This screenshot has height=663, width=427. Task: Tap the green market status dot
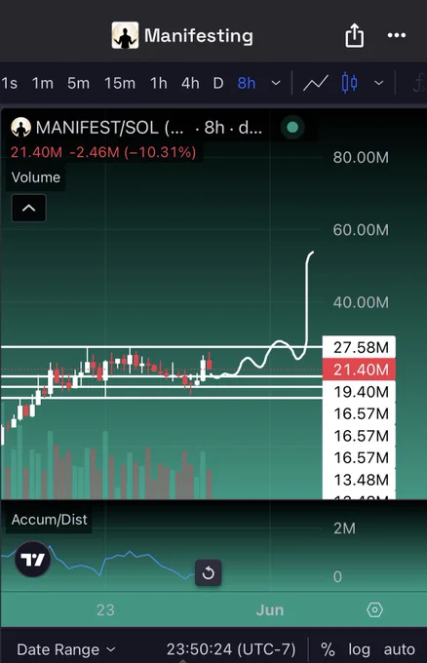pyautogui.click(x=292, y=128)
